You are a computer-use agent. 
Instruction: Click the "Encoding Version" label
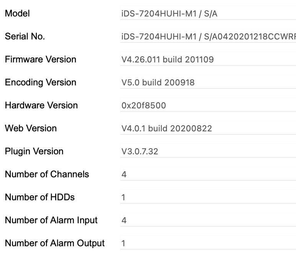[41, 83]
